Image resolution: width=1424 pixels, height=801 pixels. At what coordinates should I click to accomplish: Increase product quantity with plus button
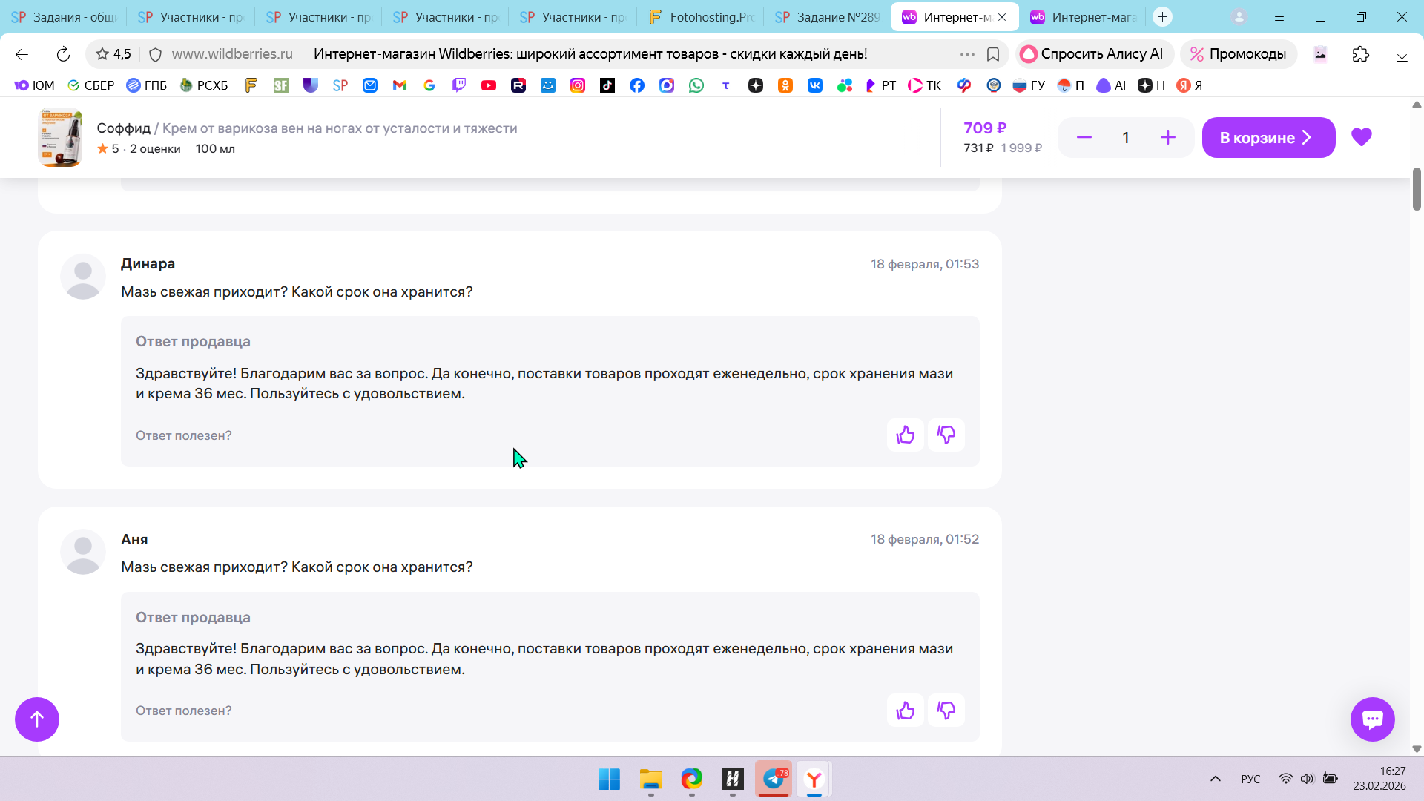coord(1167,137)
